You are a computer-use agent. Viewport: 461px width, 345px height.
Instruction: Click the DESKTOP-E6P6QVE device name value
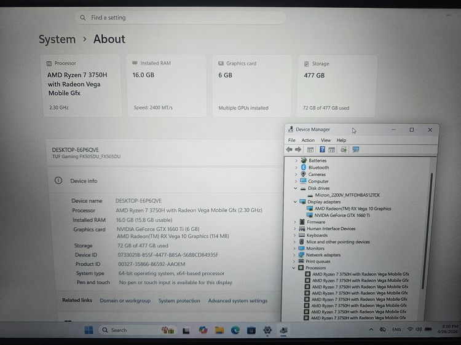pos(138,201)
